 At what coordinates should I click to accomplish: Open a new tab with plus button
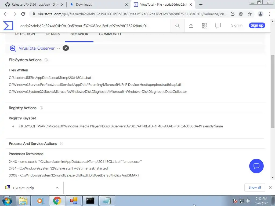201,5
